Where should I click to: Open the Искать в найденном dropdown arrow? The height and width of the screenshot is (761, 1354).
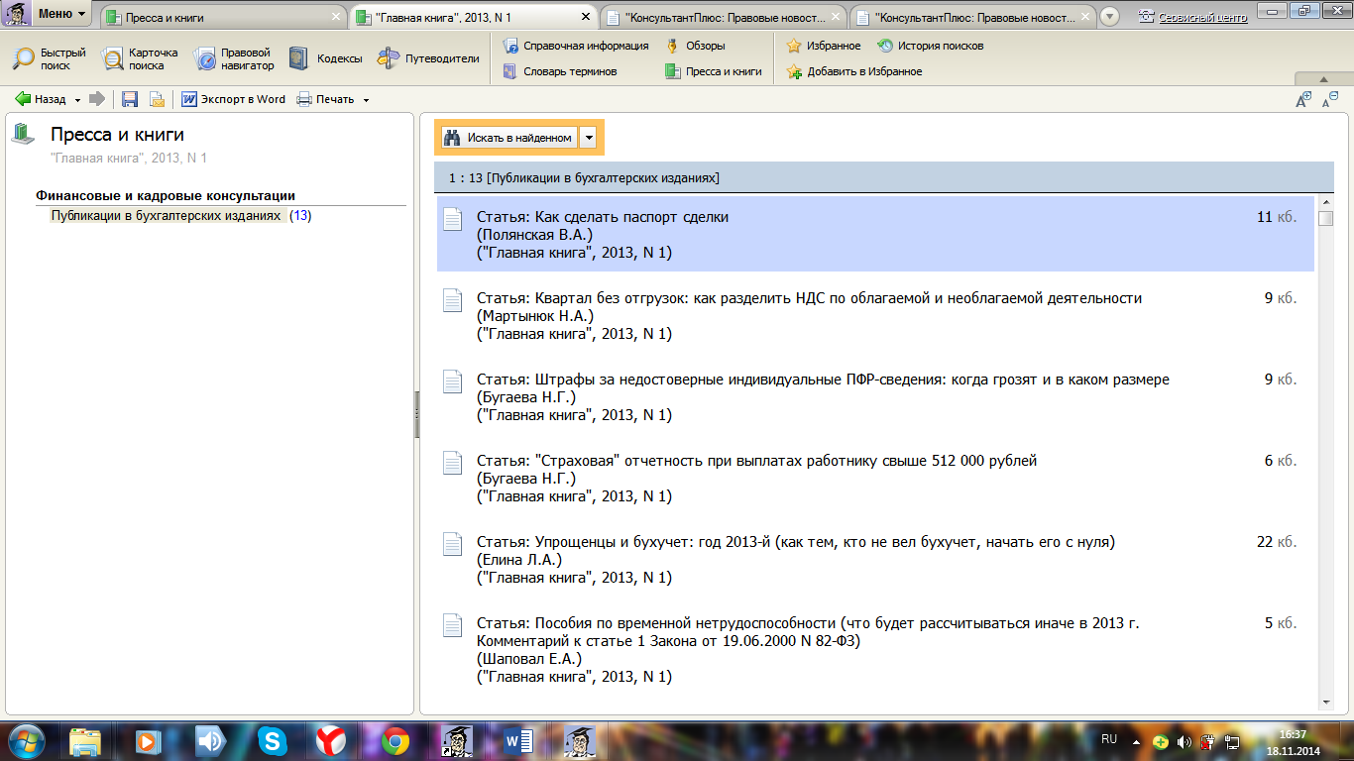click(x=589, y=138)
